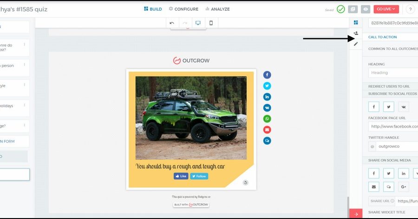Image resolution: width=418 pixels, height=219 pixels.
Task: Open the GO LIVE dropdown
Action: click(x=386, y=9)
